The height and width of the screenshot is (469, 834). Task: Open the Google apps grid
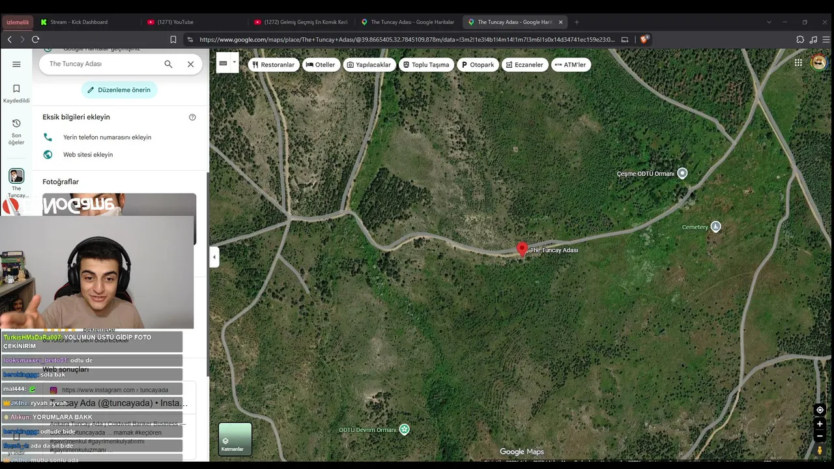[798, 63]
